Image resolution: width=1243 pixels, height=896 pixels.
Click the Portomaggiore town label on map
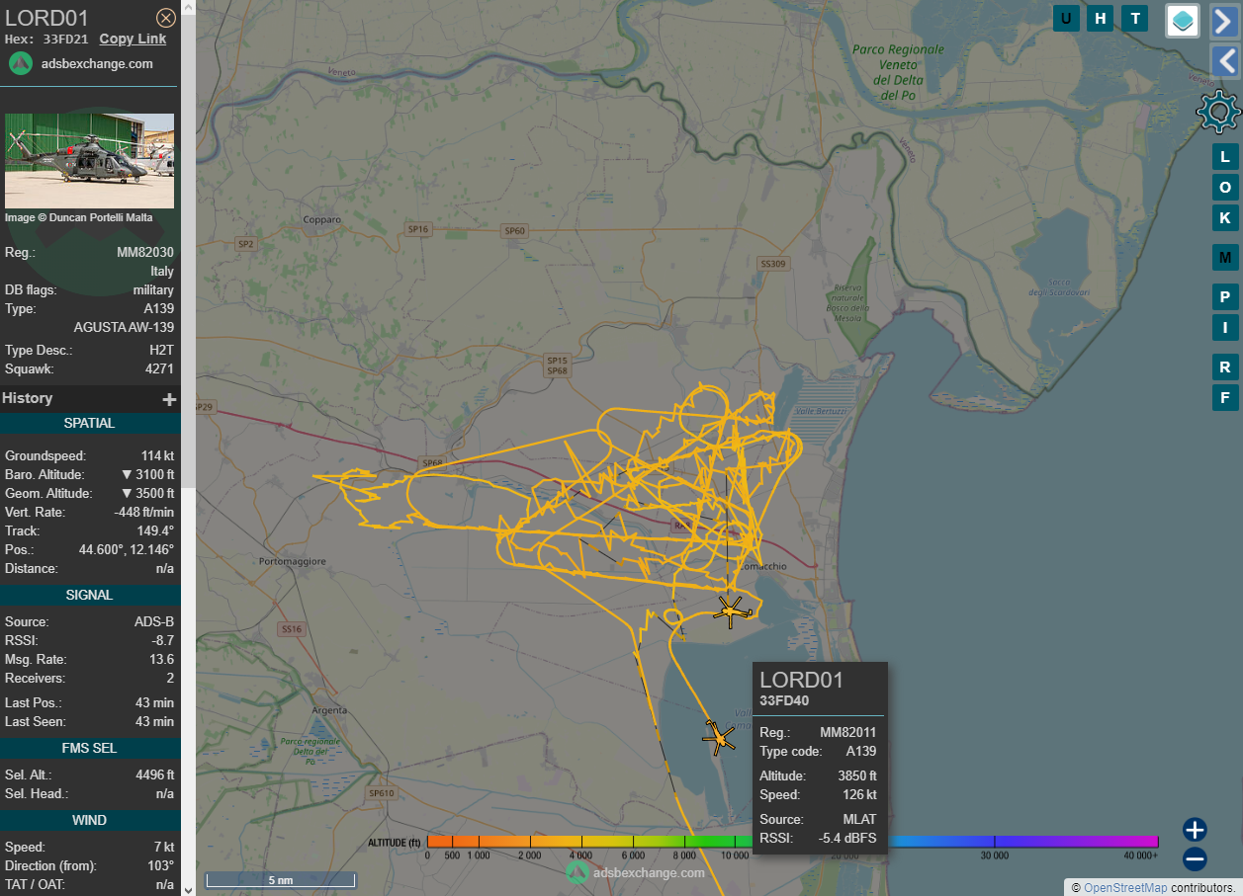click(x=292, y=562)
